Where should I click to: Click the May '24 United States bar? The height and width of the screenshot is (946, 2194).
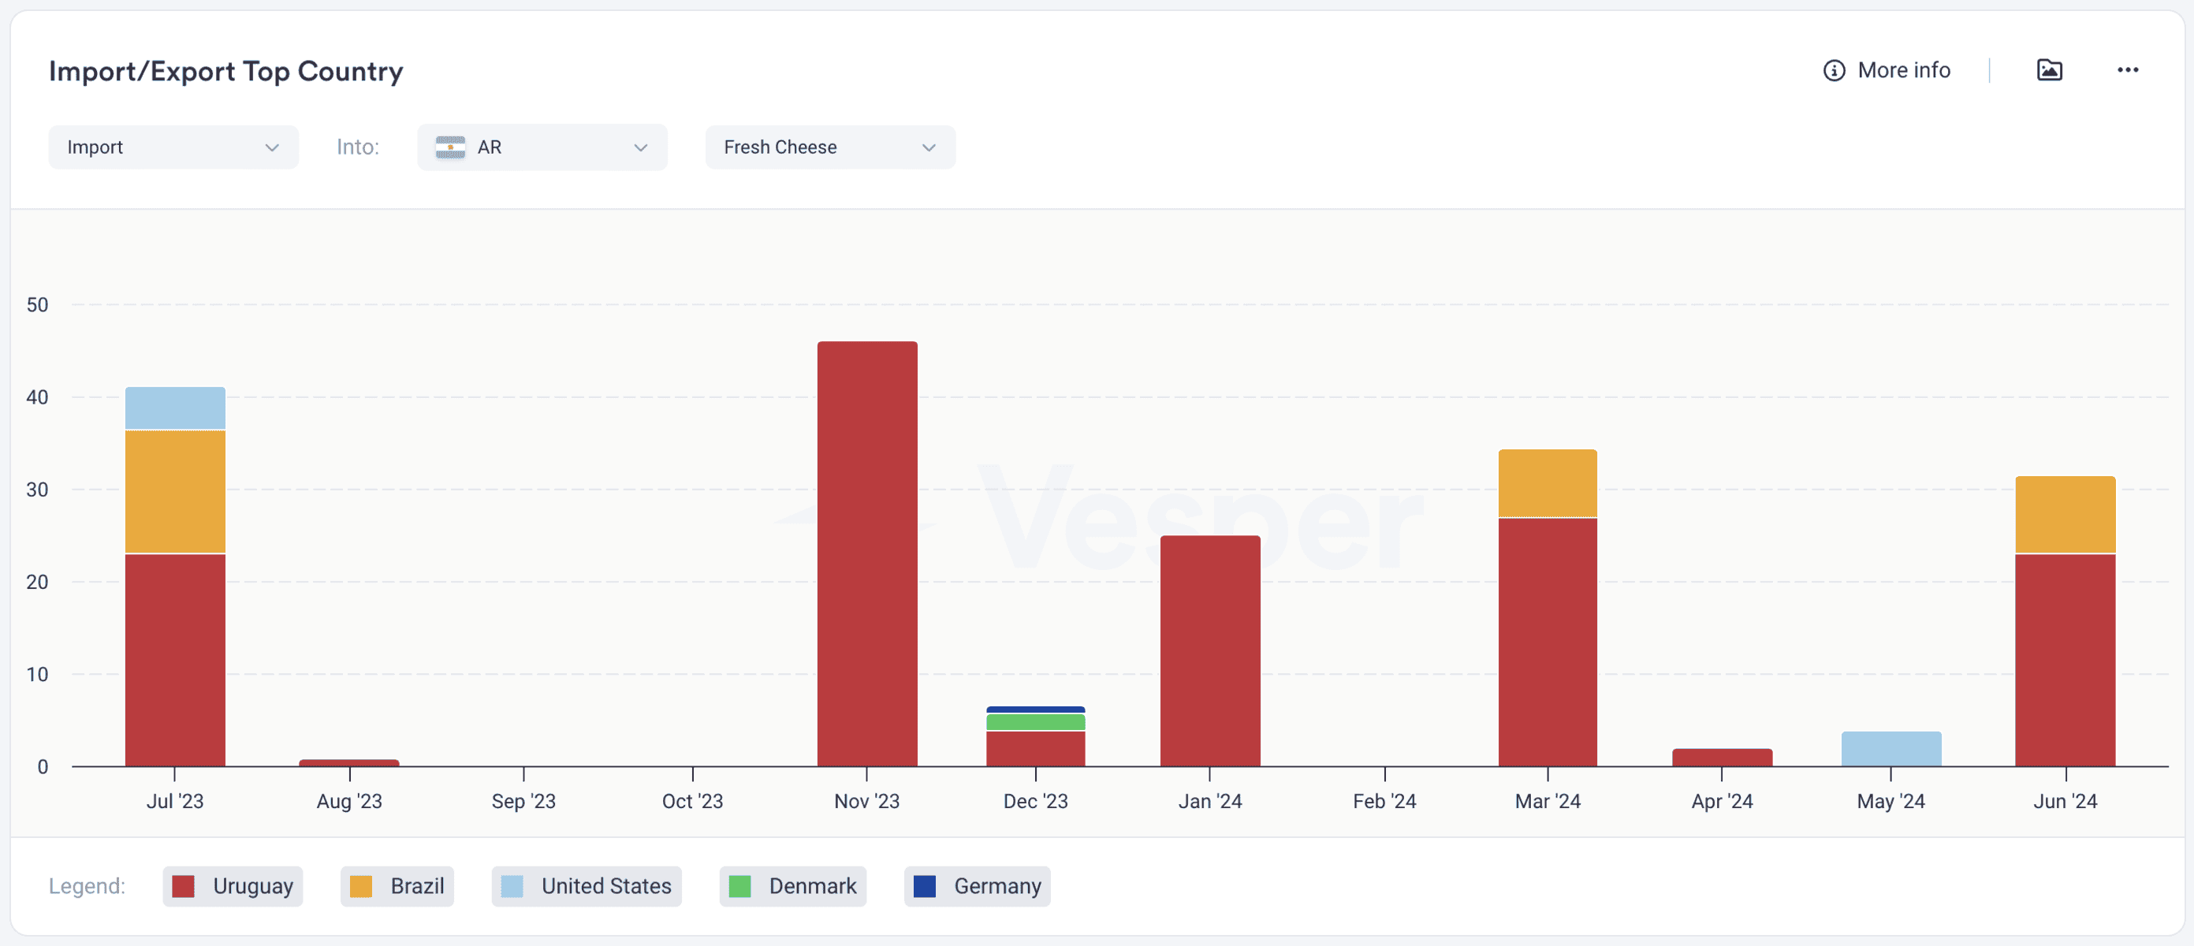point(1890,748)
